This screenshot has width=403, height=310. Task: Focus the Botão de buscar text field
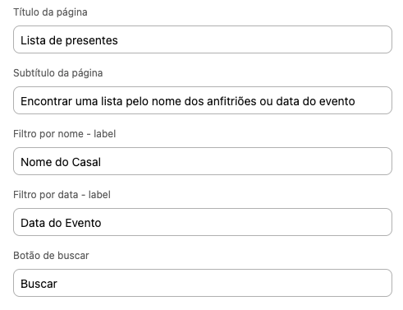point(203,283)
